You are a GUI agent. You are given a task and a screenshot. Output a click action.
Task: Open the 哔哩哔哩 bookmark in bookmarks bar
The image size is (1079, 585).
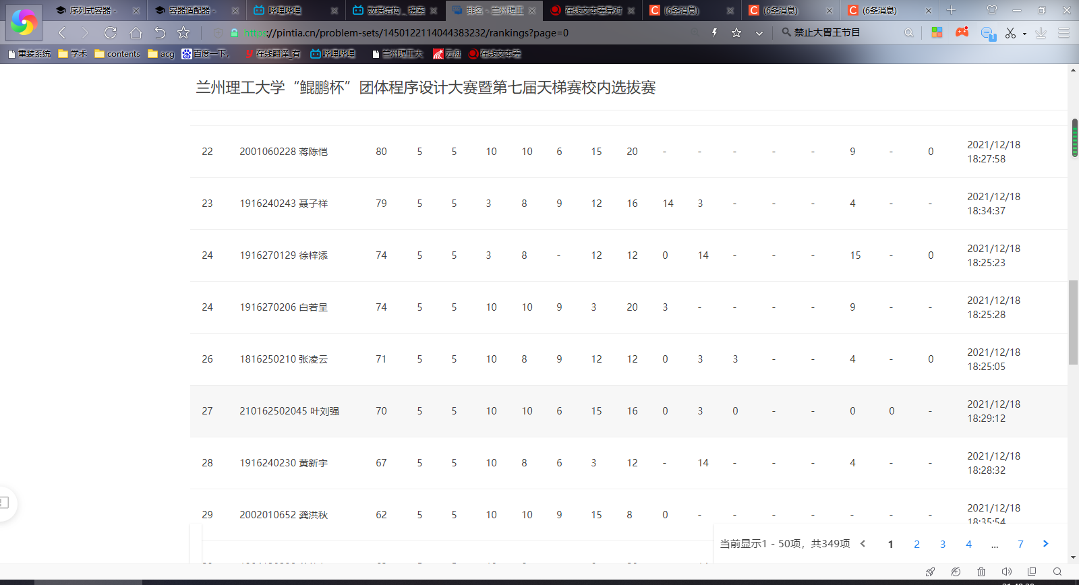332,54
